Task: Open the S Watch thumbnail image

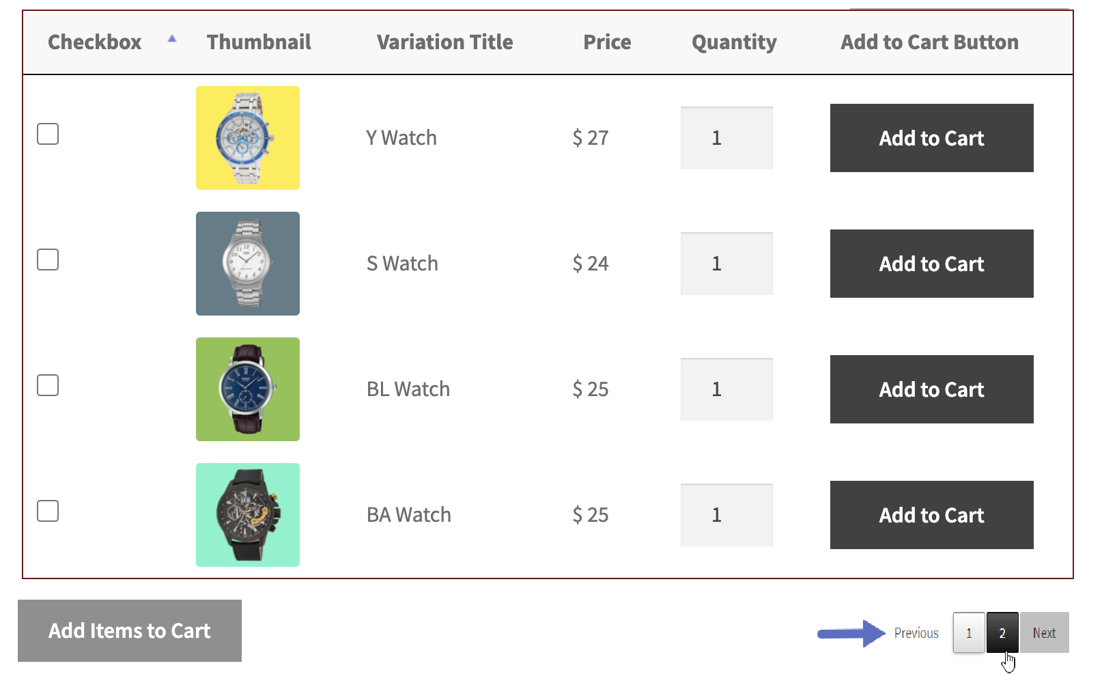Action: [x=248, y=264]
